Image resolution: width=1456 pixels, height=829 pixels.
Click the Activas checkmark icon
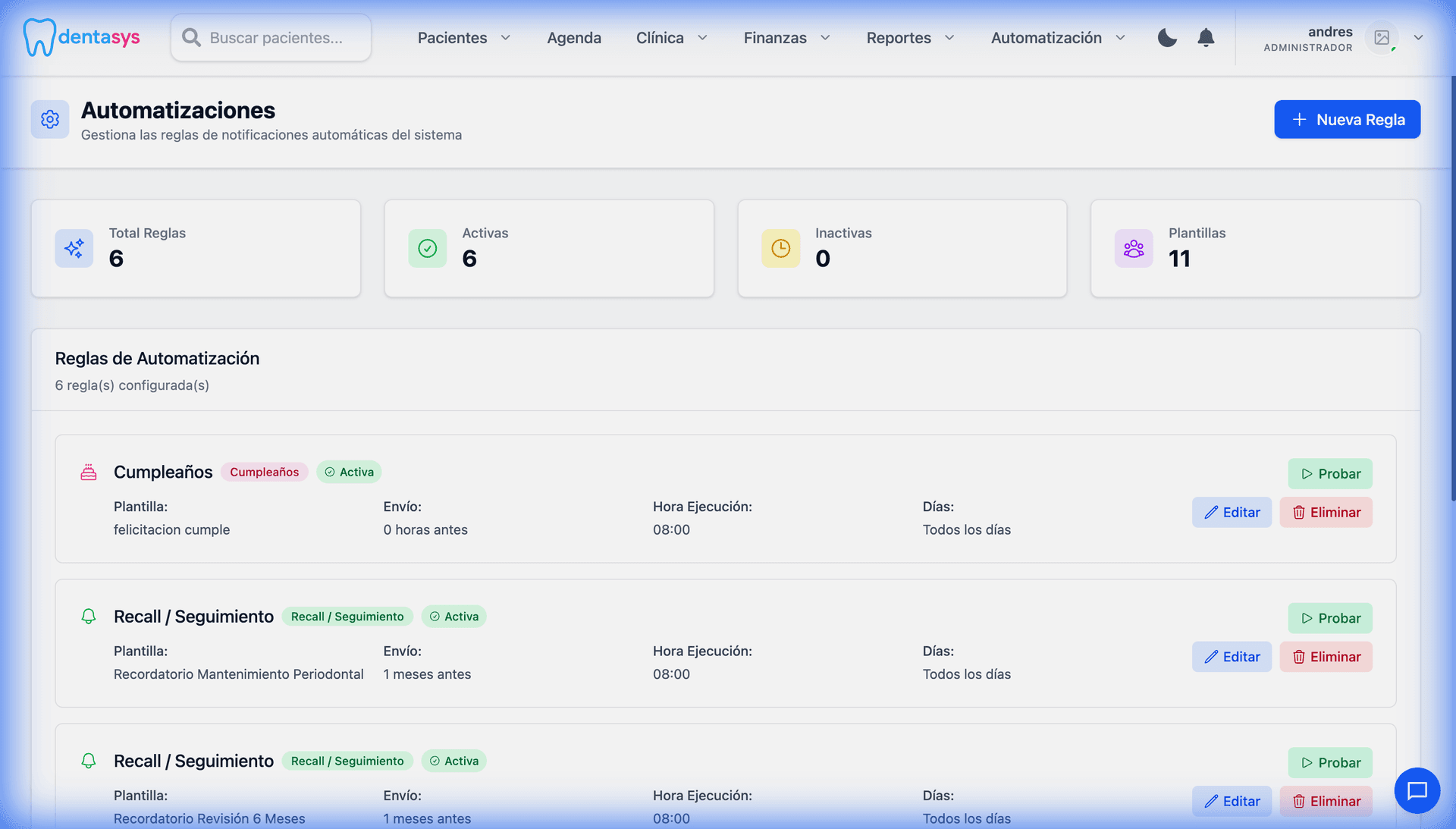428,248
